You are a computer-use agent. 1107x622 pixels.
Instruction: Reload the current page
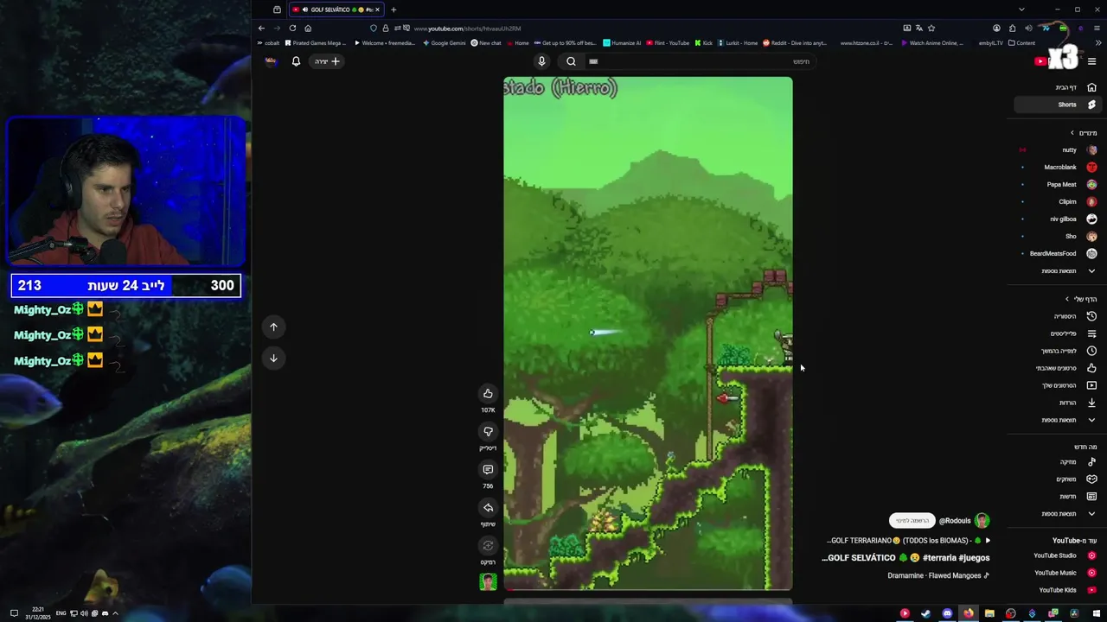coord(292,28)
